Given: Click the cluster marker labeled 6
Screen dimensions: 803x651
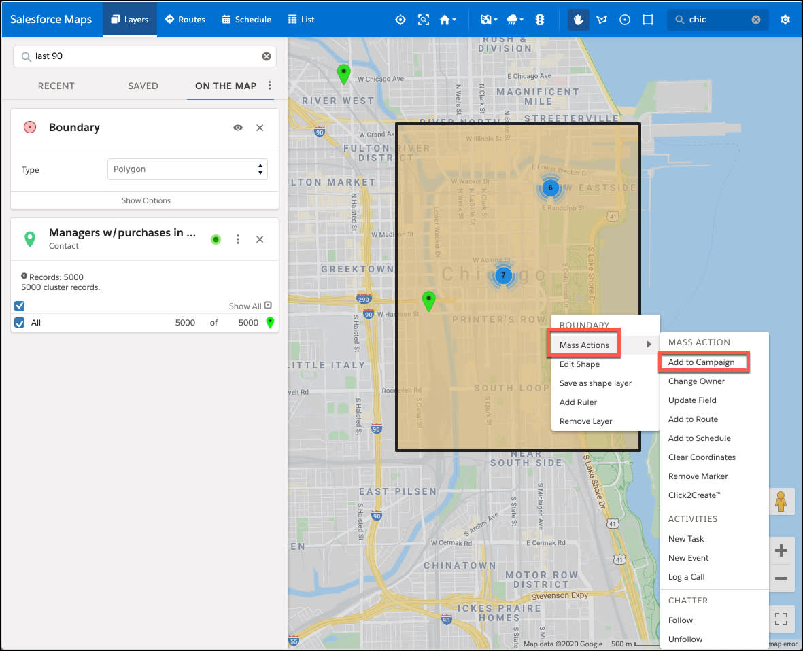Looking at the screenshot, I should coord(551,188).
